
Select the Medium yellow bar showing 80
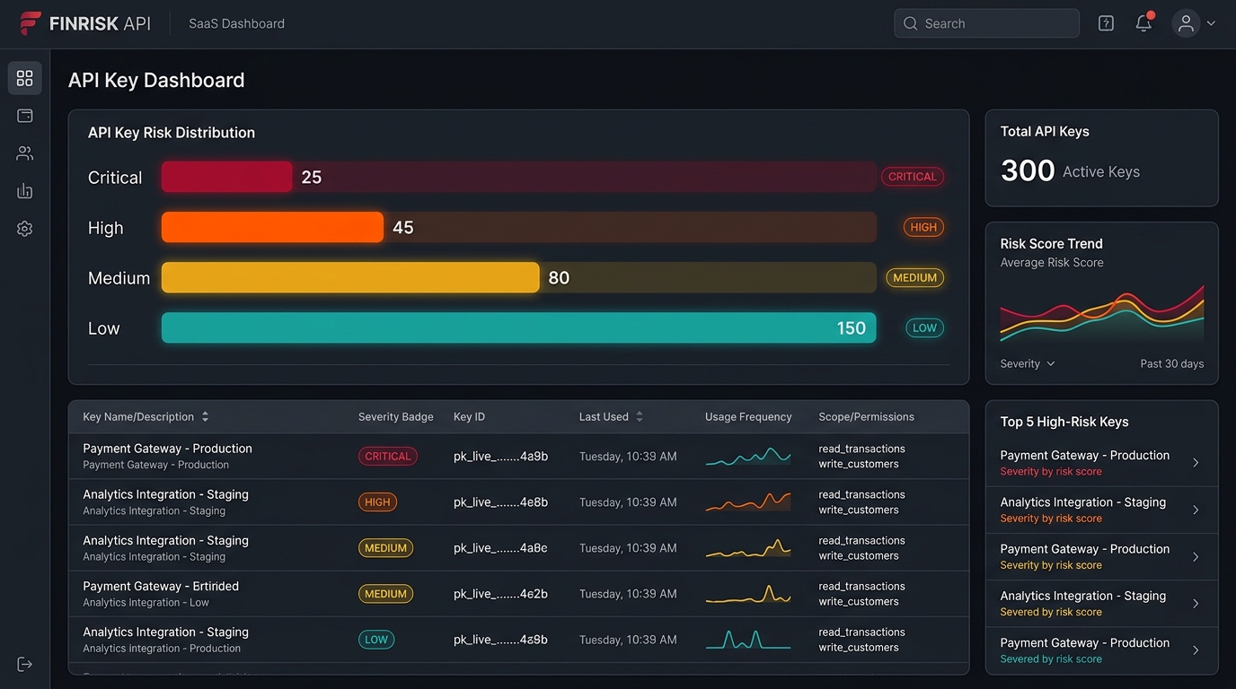(x=350, y=277)
